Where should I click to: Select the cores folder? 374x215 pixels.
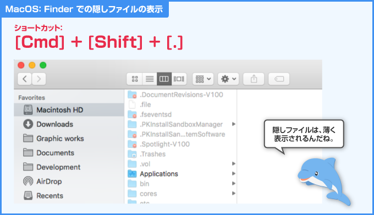[x=180, y=194]
